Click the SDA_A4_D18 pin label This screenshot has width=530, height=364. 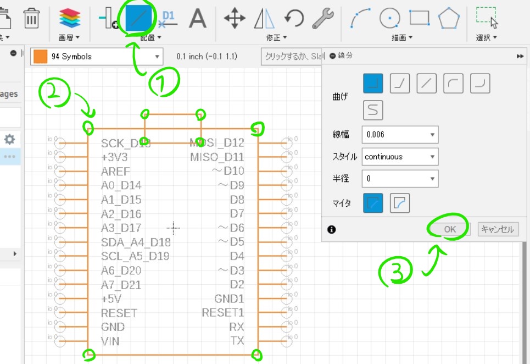(136, 242)
